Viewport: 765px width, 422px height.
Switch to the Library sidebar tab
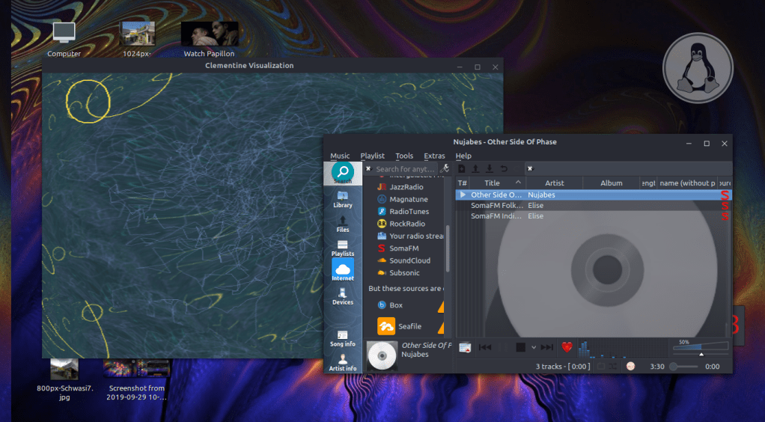click(342, 199)
